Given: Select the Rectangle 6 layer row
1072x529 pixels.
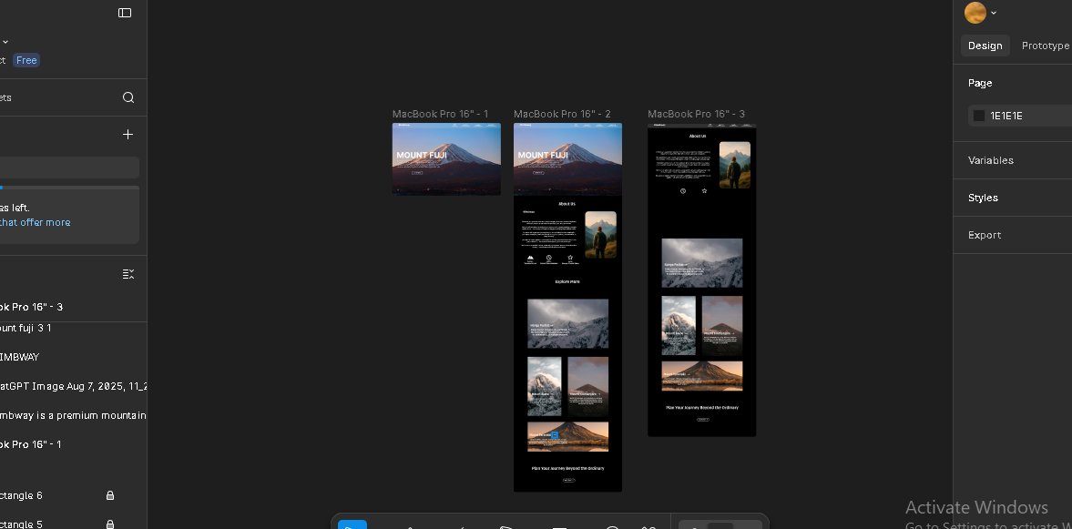Looking at the screenshot, I should tap(73, 495).
